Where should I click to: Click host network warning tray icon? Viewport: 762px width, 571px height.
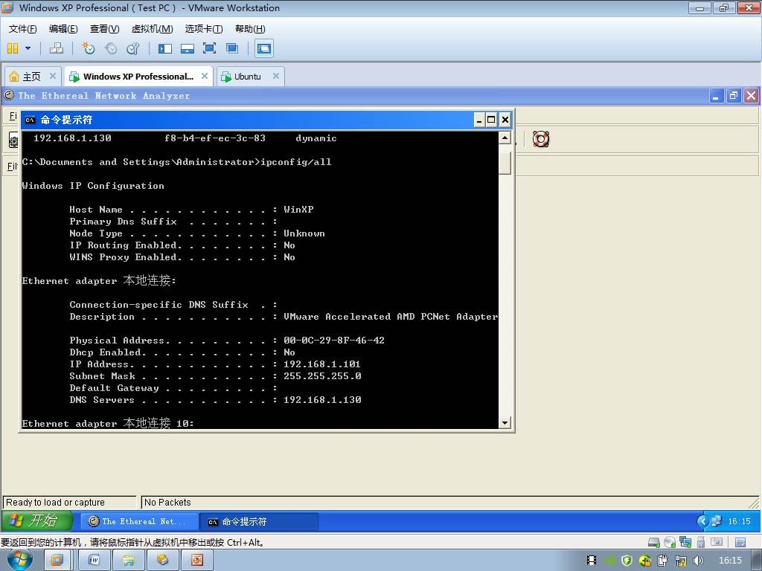pos(681,561)
